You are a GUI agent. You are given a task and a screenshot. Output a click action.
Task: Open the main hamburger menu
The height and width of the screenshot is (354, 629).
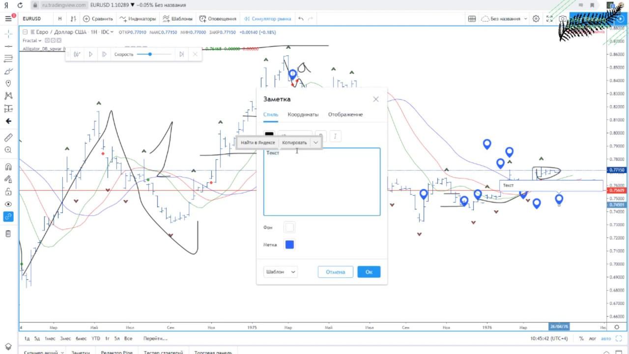(x=8, y=19)
